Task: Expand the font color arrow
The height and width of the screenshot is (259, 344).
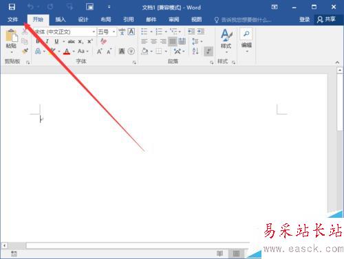Action: (74, 52)
